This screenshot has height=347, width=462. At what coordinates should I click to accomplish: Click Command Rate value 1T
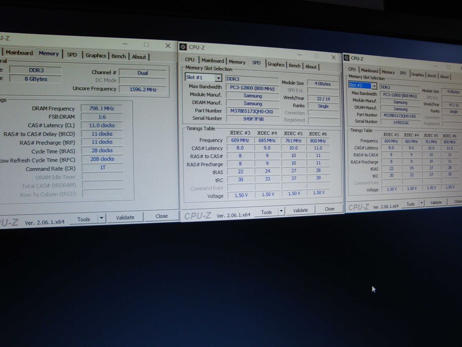pyautogui.click(x=103, y=168)
